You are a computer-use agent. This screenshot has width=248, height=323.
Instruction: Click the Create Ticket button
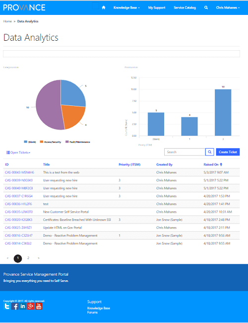pos(228,152)
